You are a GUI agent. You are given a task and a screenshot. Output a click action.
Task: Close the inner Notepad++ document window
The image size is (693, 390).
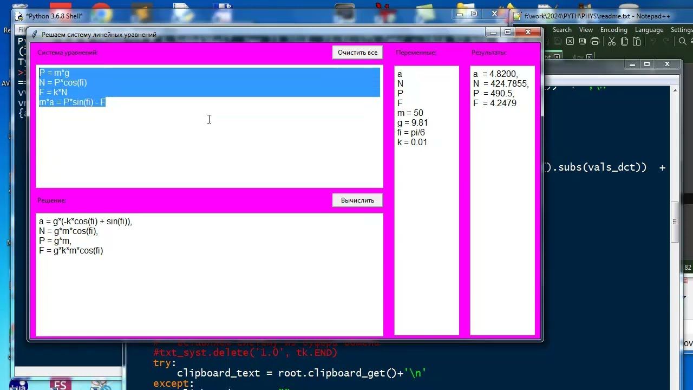[x=667, y=64]
